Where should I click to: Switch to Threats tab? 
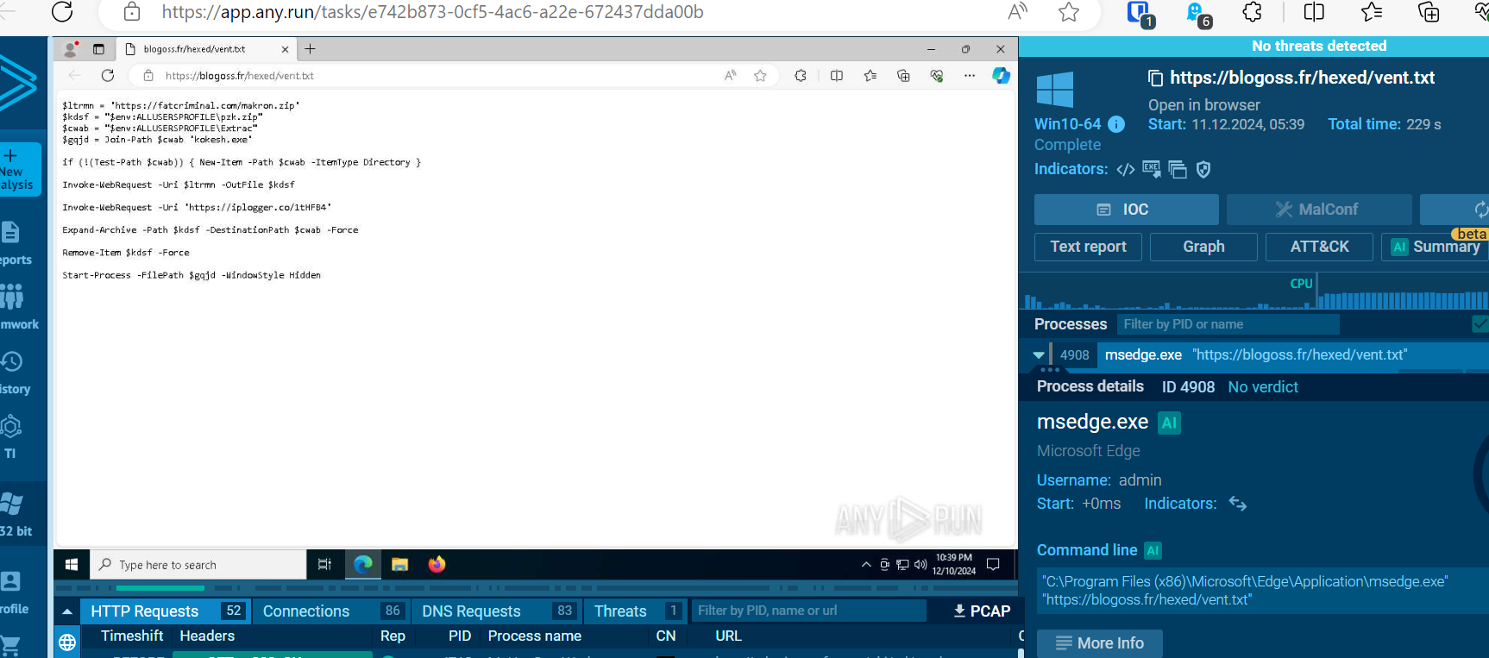(x=636, y=611)
